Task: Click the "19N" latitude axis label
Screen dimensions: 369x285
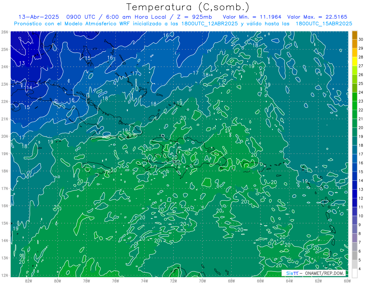Action: (4, 153)
